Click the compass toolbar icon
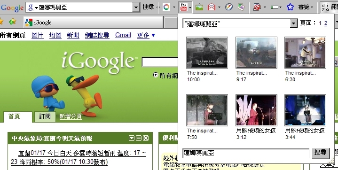This screenshot has width=338, height=170. click(229, 7)
